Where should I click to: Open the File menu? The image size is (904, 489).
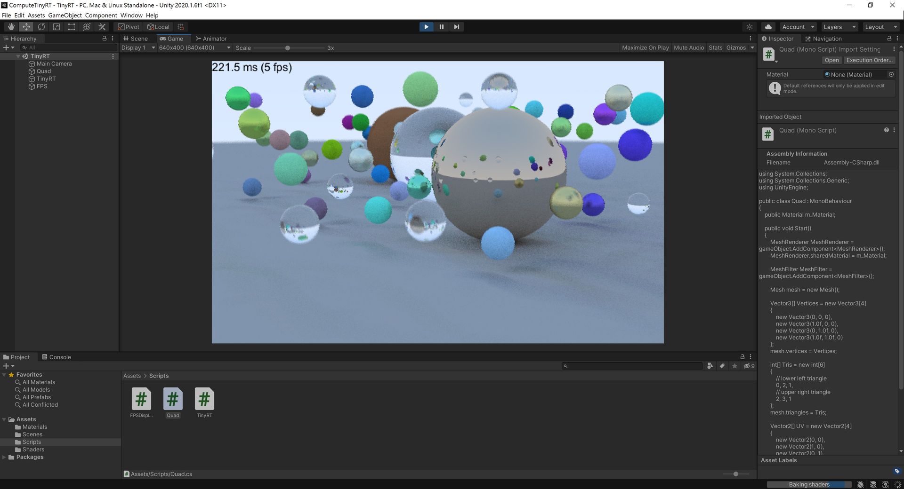pyautogui.click(x=6, y=15)
